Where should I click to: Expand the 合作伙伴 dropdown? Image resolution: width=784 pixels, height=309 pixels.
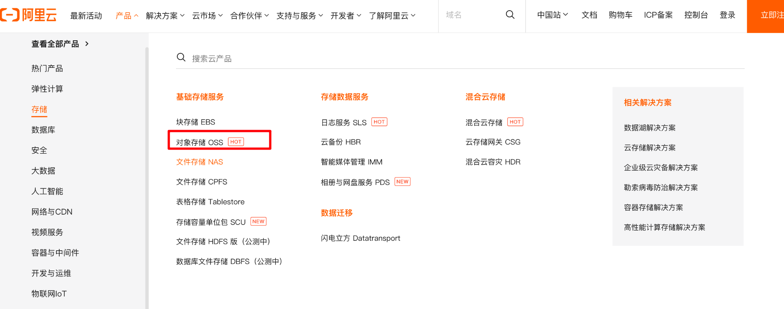tap(249, 16)
